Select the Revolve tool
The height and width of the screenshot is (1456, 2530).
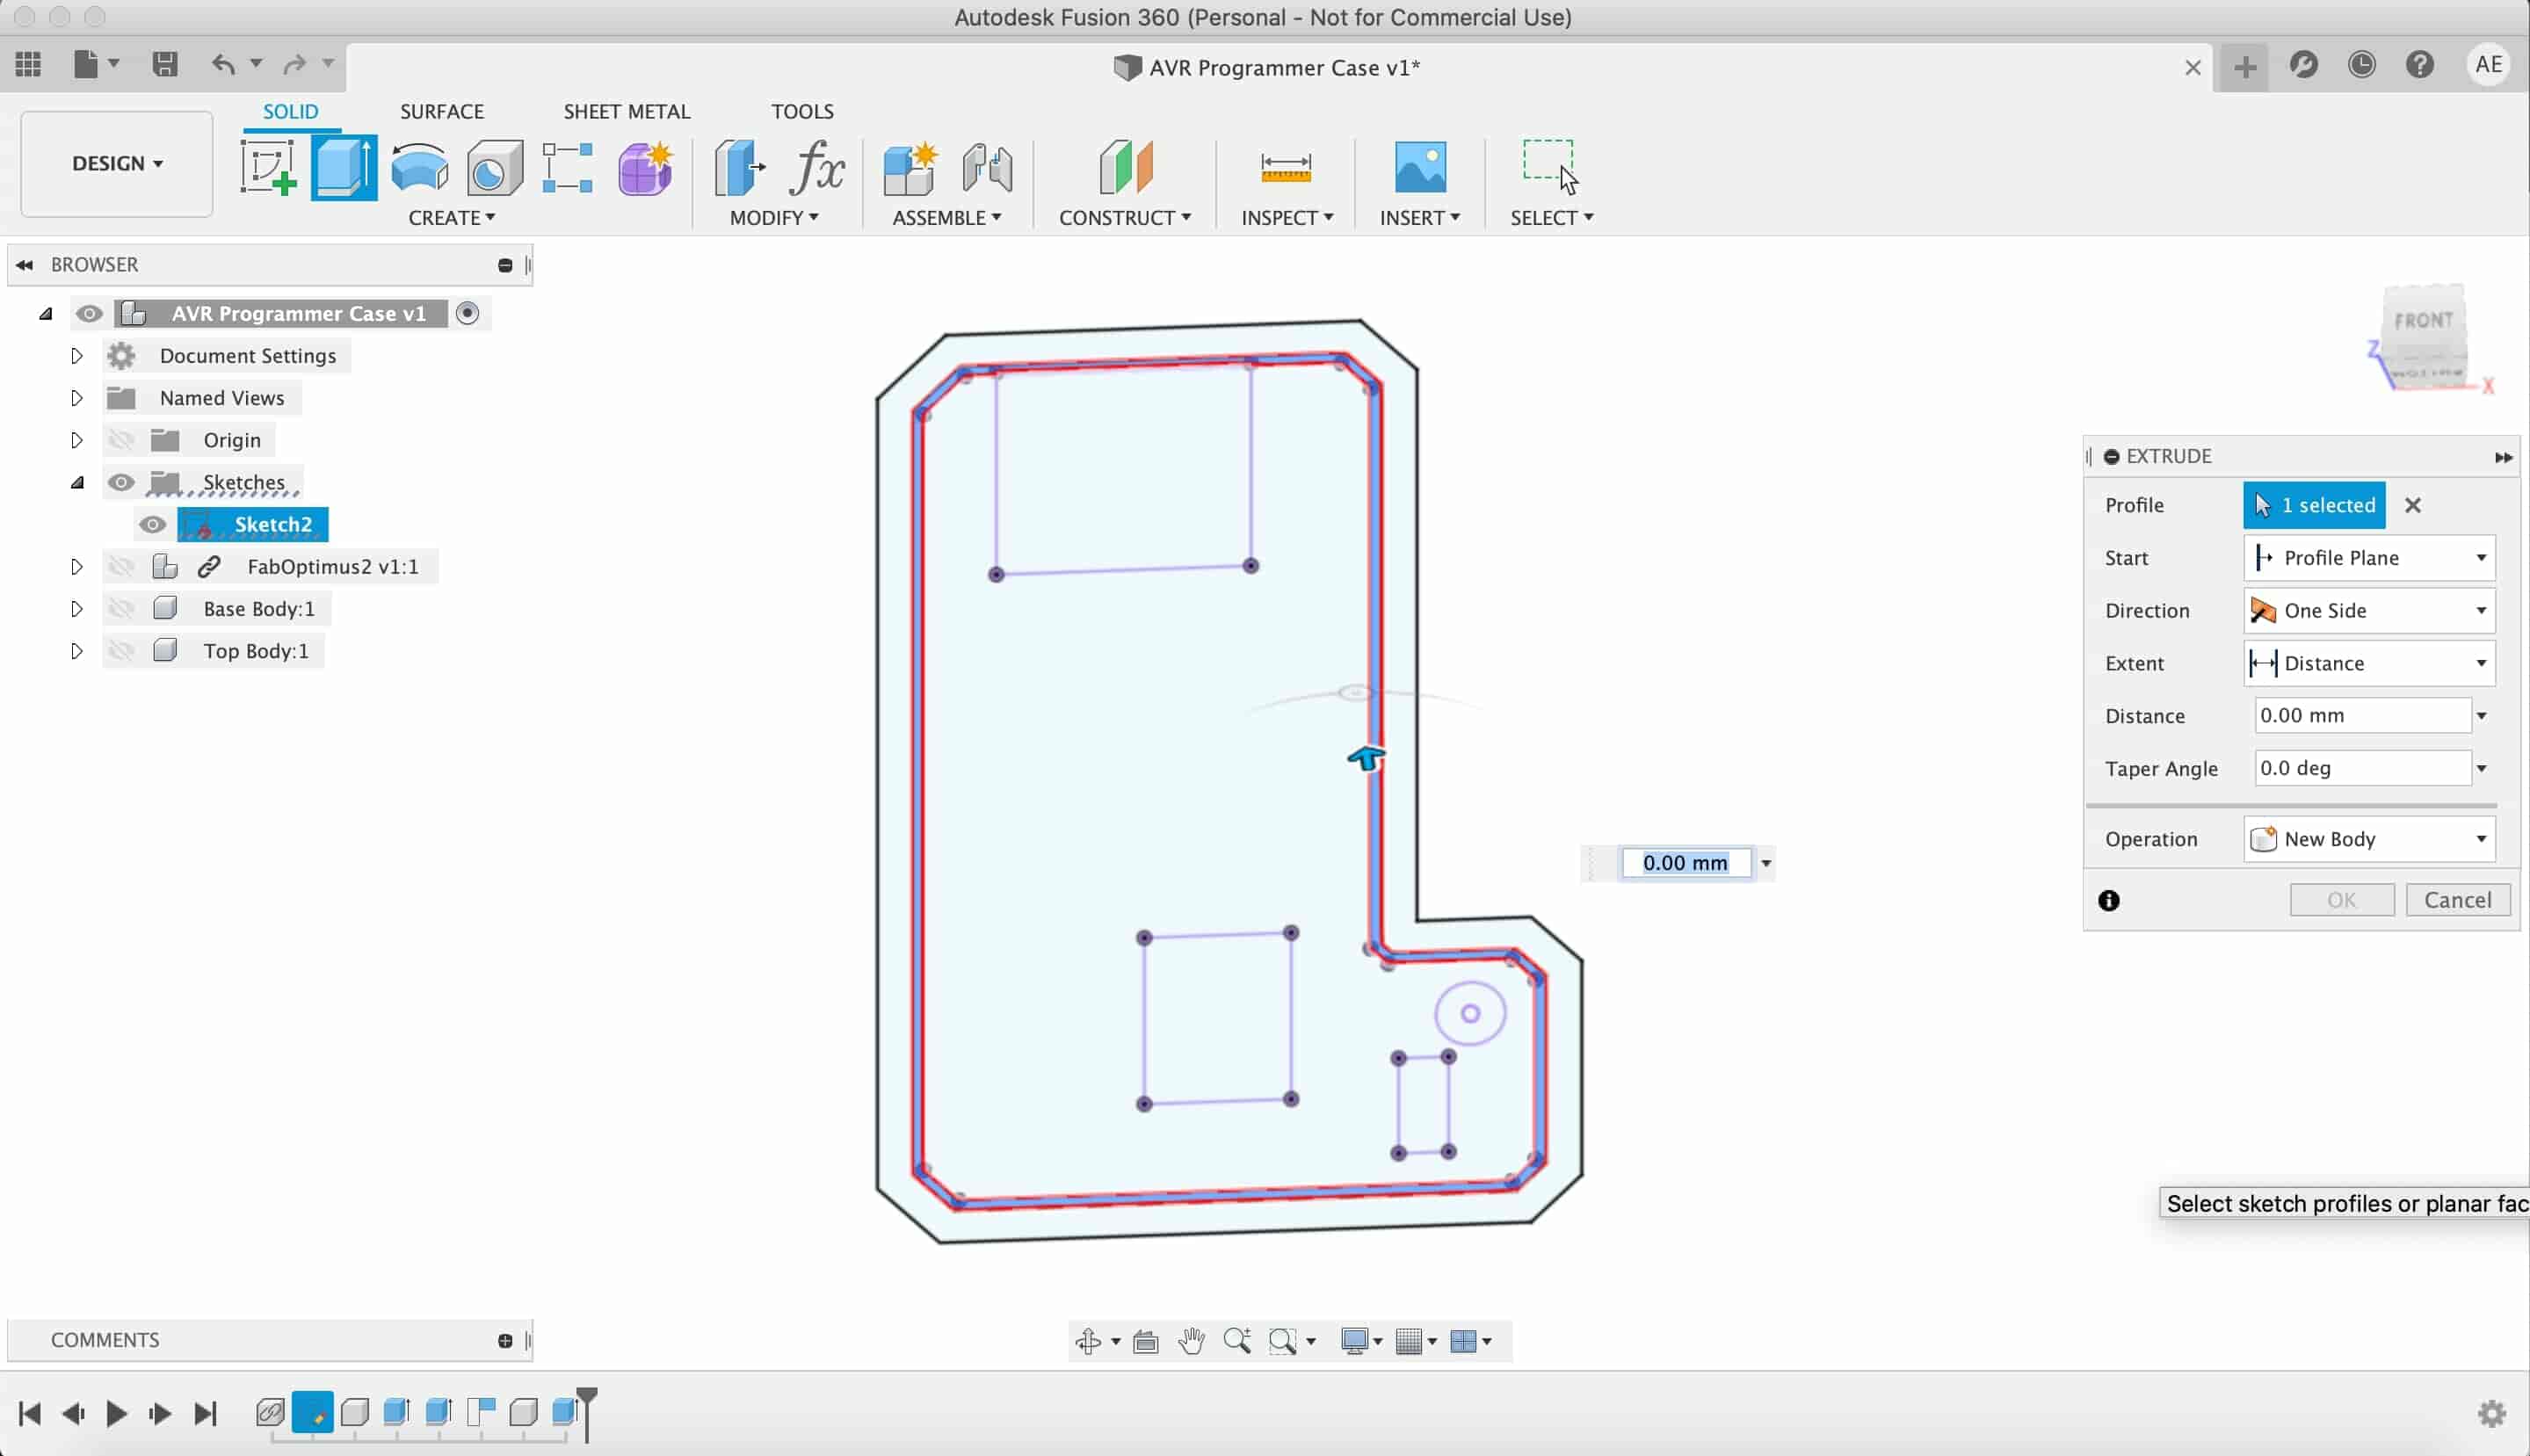click(x=420, y=167)
